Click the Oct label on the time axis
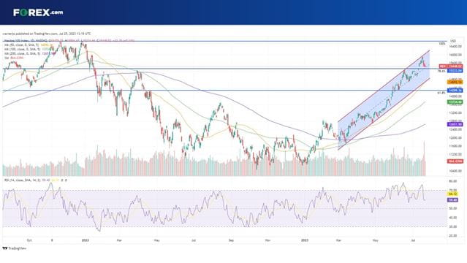This screenshot has height=263, width=467. [29, 240]
